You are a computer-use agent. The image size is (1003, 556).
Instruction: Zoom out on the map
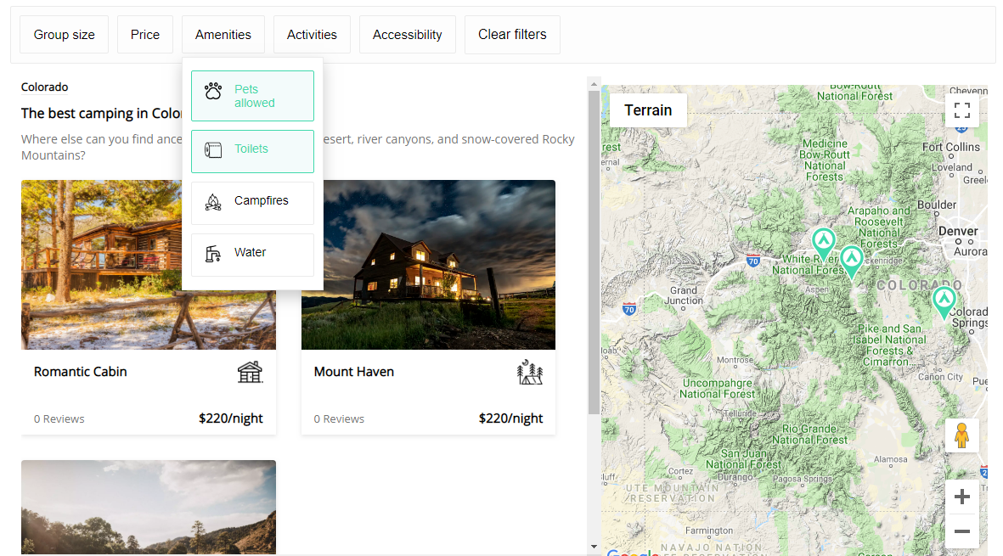[x=962, y=531]
